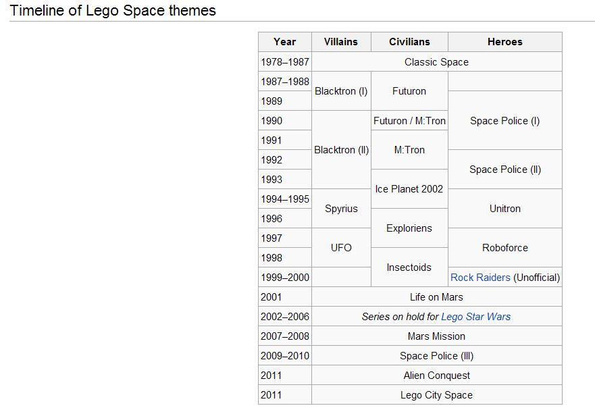
Task: Click the Space Police (I) cell
Action: (x=505, y=121)
